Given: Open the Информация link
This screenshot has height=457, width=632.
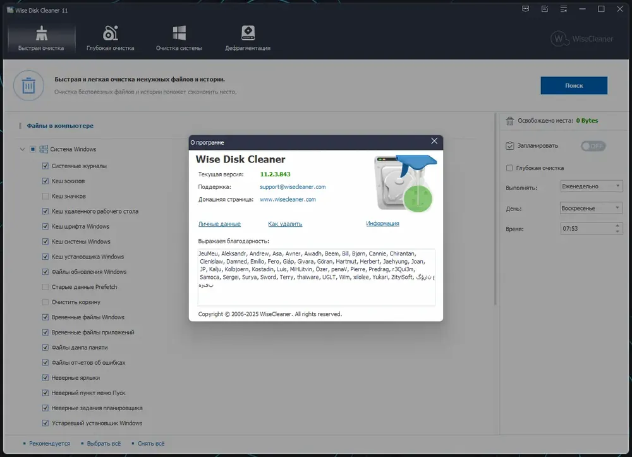Looking at the screenshot, I should (x=382, y=223).
